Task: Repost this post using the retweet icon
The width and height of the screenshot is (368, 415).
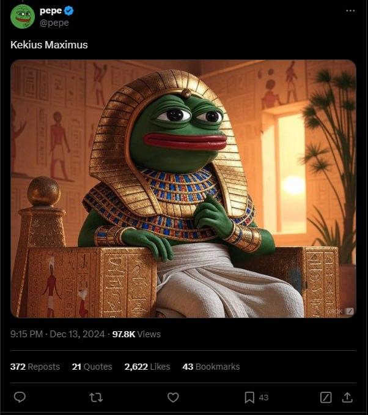Action: (96, 397)
